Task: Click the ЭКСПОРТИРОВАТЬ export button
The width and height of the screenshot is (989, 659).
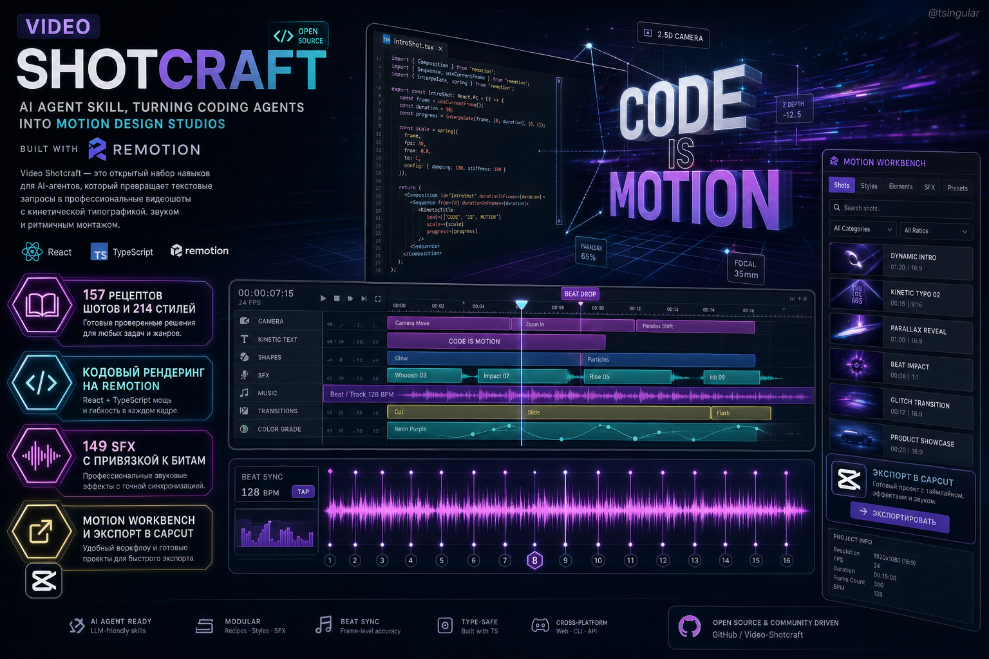Action: point(900,517)
